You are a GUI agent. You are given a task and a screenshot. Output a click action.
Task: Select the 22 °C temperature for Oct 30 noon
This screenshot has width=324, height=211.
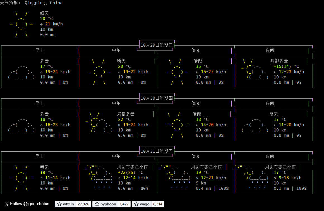coord(124,120)
